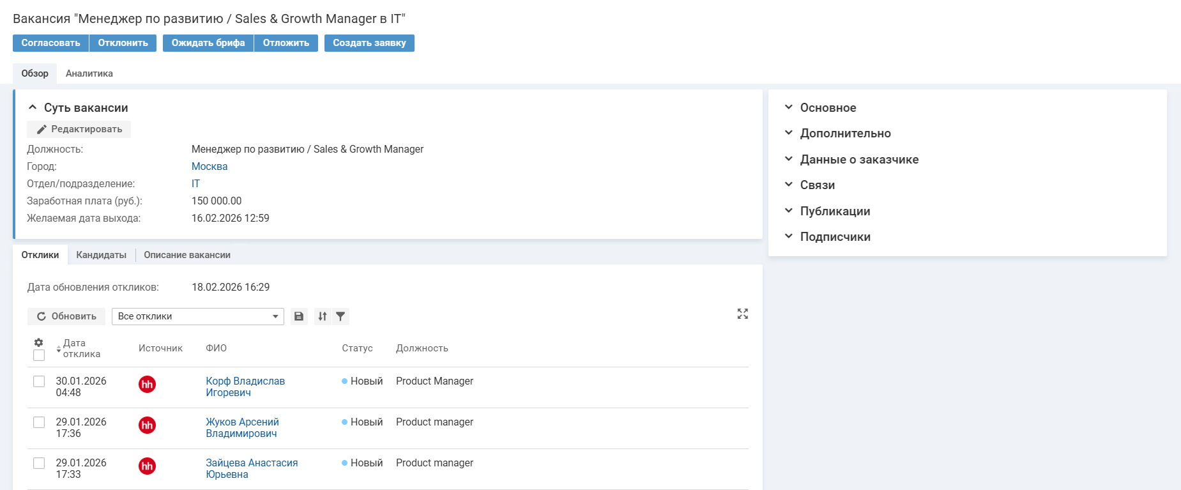This screenshot has width=1181, height=490.
Task: Check the select-all checkbox in table header
Action: 39,355
